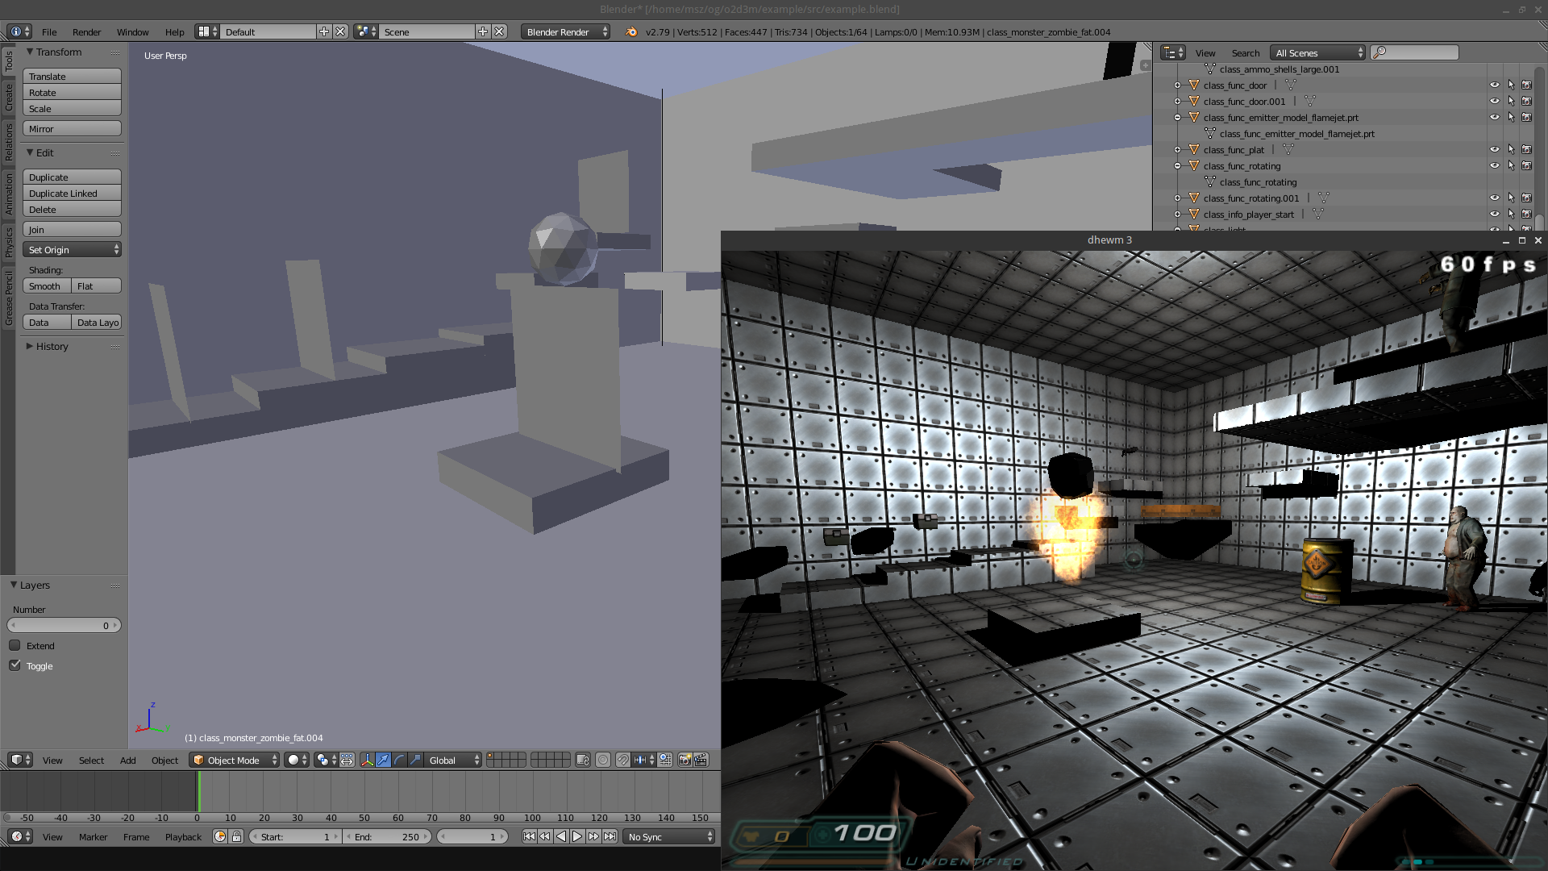Jump to timeline start frame icon
The height and width of the screenshot is (871, 1548).
[529, 836]
